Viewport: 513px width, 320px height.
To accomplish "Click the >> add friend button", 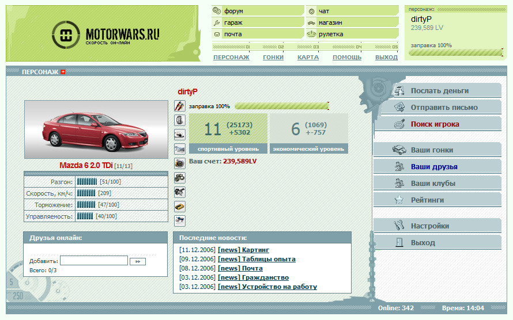I will click(x=138, y=261).
